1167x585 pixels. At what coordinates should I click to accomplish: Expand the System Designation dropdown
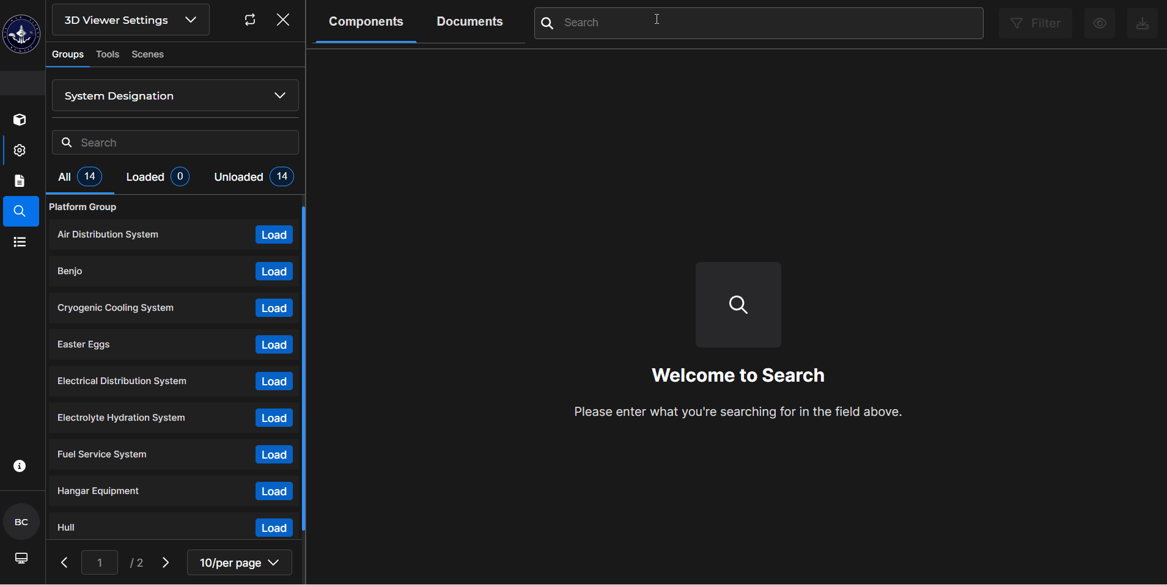175,95
